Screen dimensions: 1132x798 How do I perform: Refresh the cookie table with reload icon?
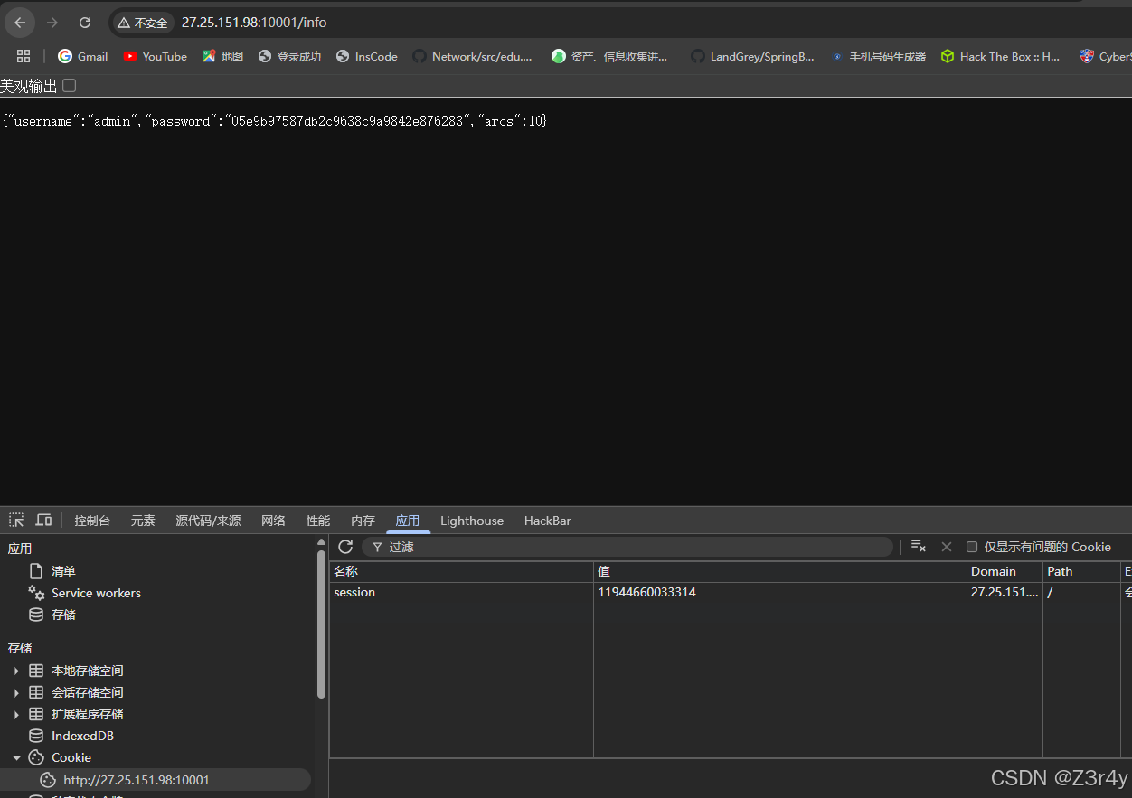tap(345, 547)
